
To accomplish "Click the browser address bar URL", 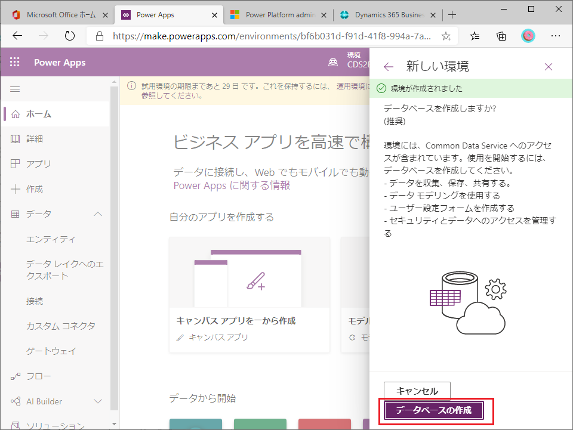I will 272,36.
